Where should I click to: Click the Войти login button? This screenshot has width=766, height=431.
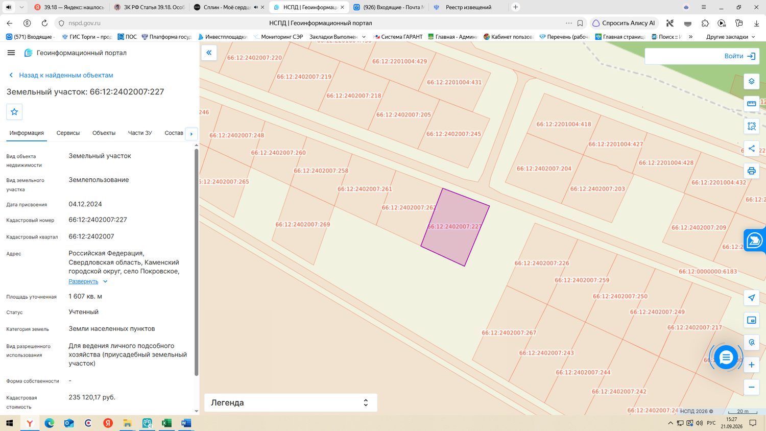[740, 56]
